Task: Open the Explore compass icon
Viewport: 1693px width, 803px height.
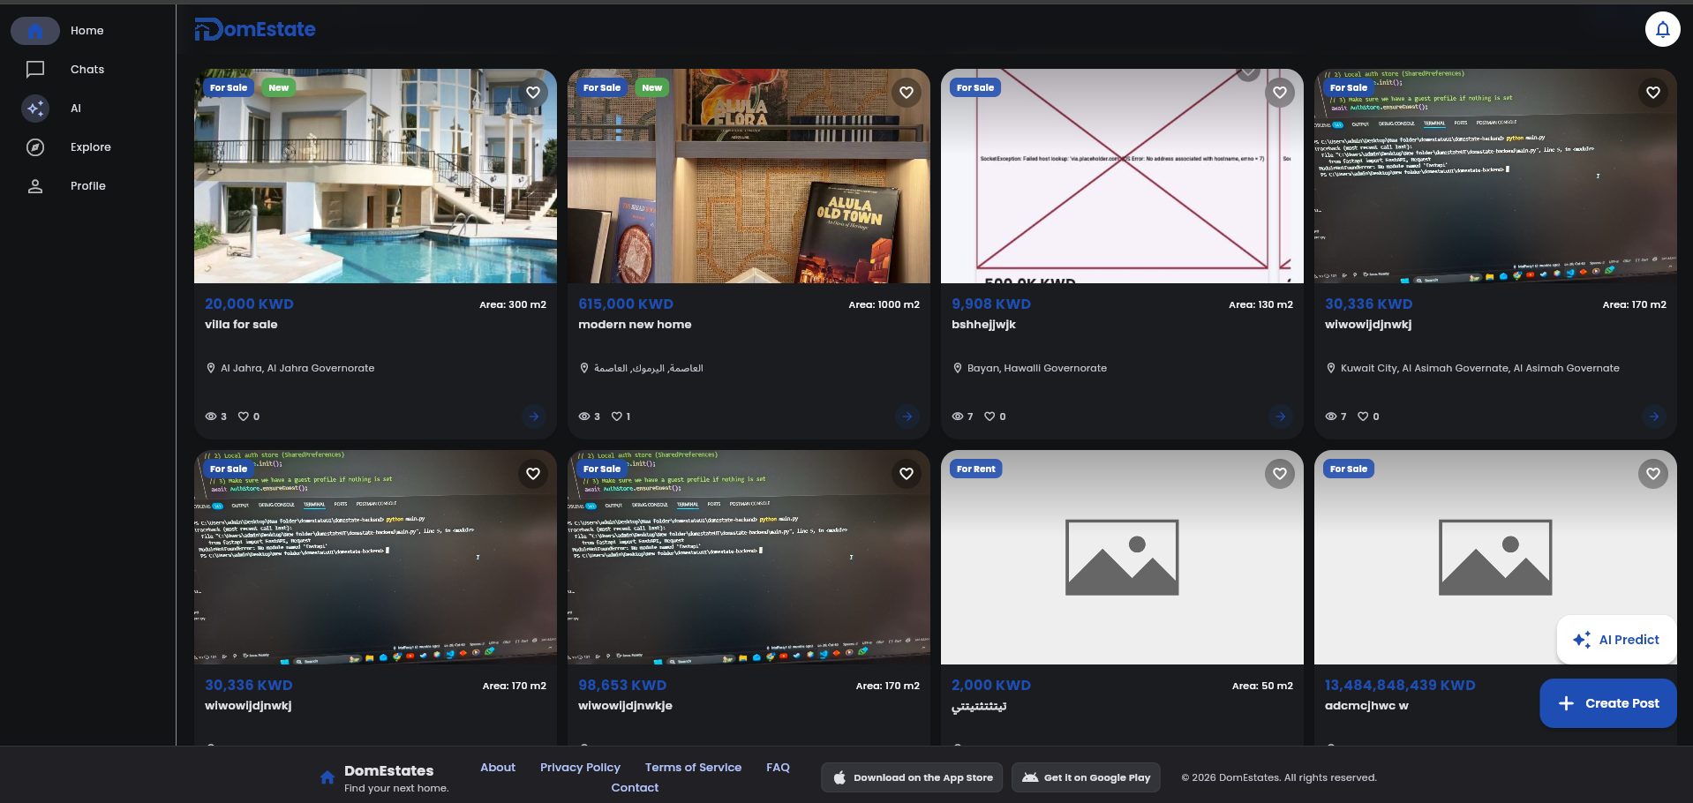Action: point(35,146)
